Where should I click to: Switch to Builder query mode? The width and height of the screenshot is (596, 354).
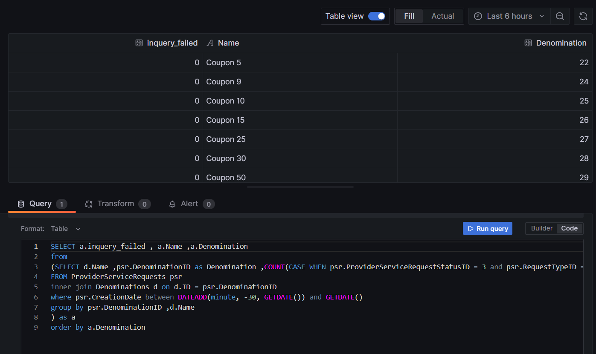point(541,228)
